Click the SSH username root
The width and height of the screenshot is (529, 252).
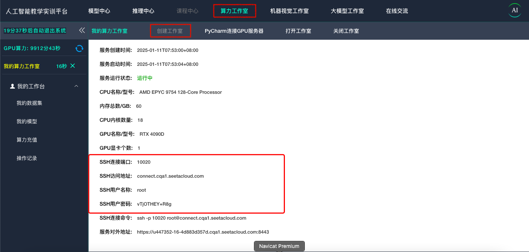click(x=142, y=190)
